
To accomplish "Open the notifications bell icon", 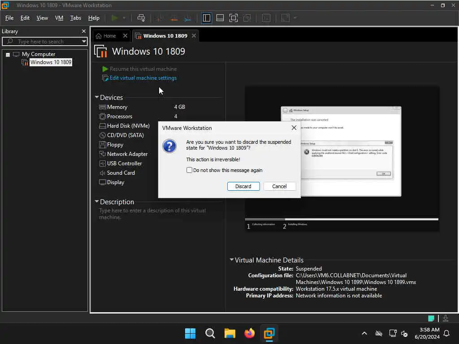I will coord(447,333).
